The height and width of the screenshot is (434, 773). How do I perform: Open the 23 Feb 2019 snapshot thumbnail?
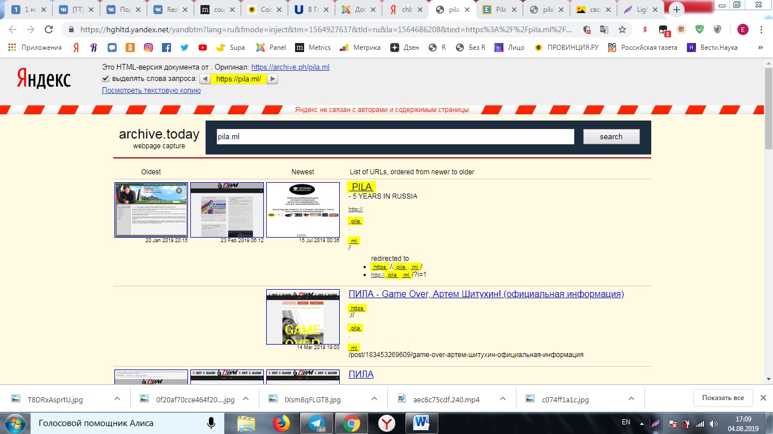[x=227, y=209]
